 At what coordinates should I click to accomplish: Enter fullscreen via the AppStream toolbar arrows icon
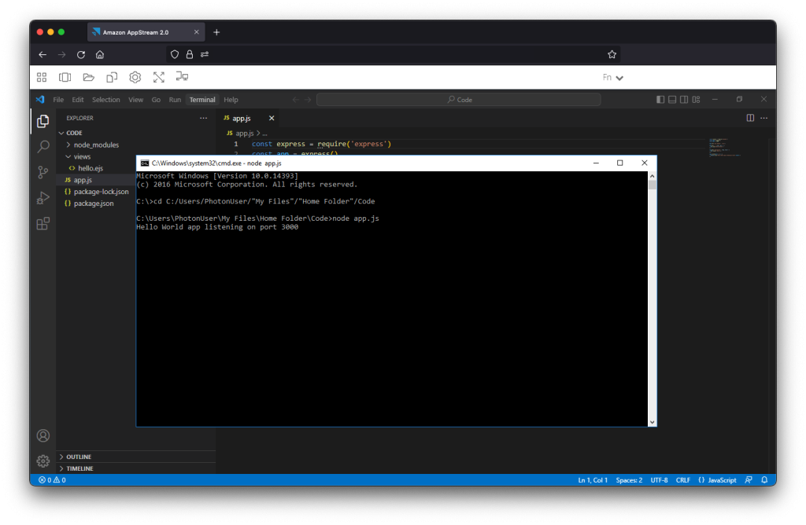159,76
